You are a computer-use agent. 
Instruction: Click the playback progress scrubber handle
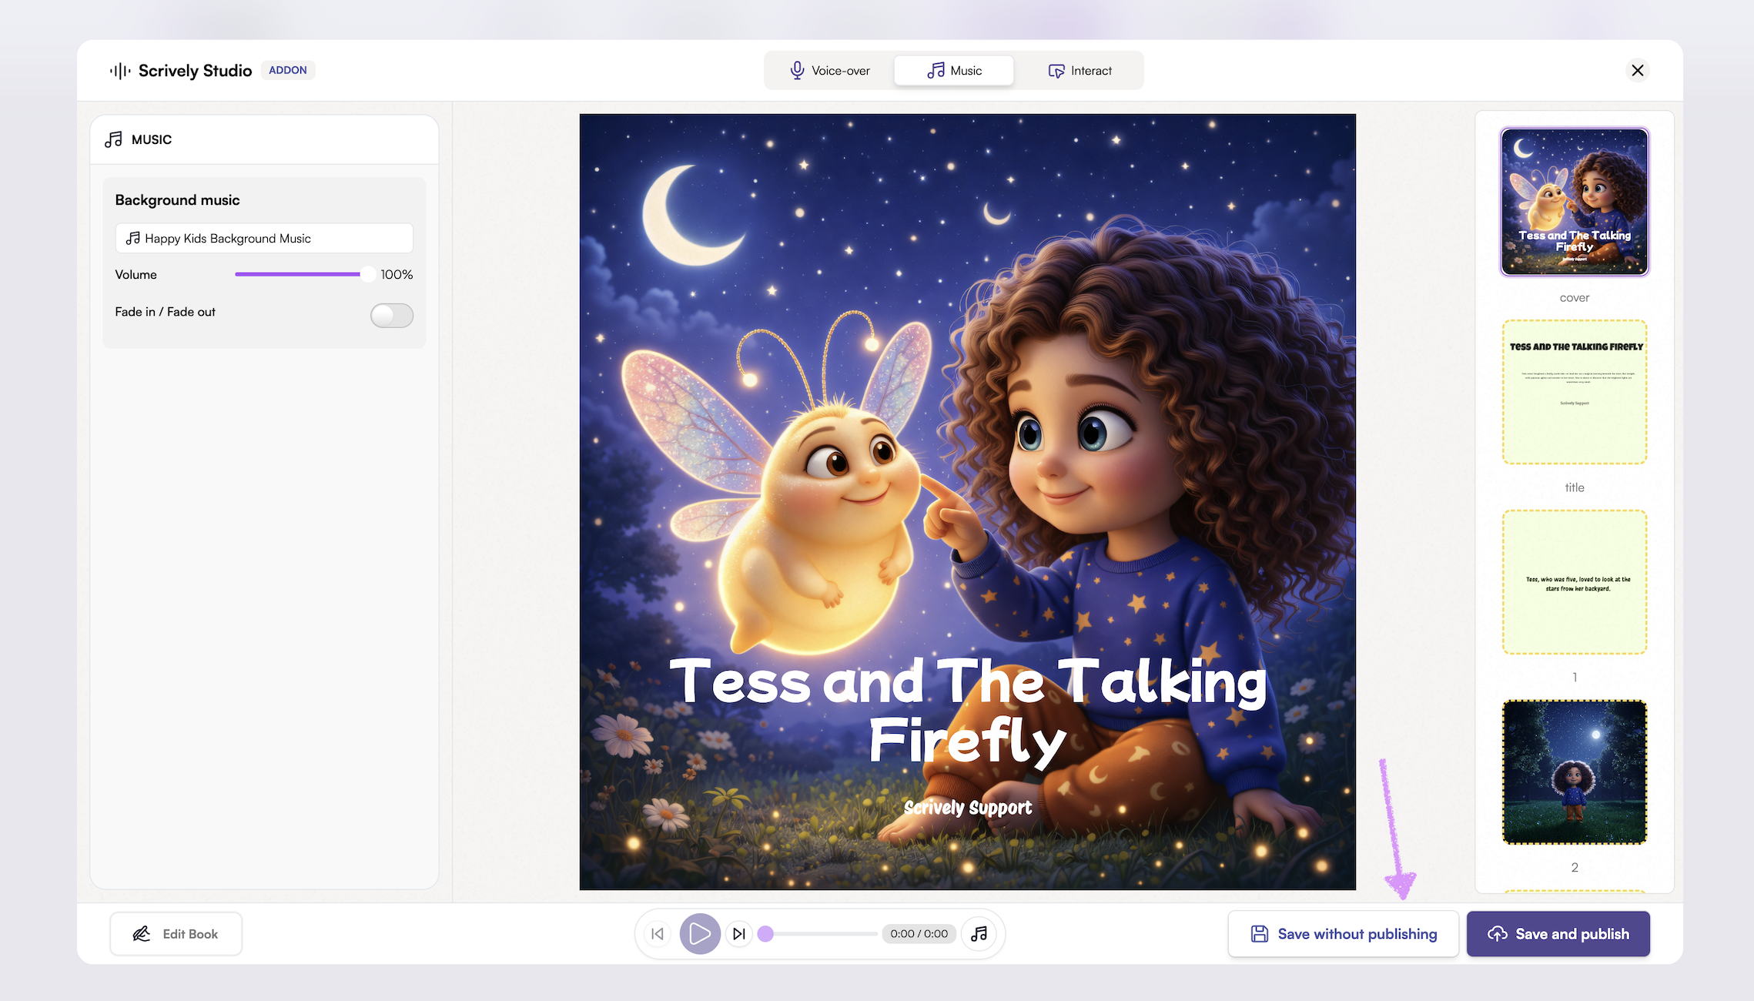[765, 934]
